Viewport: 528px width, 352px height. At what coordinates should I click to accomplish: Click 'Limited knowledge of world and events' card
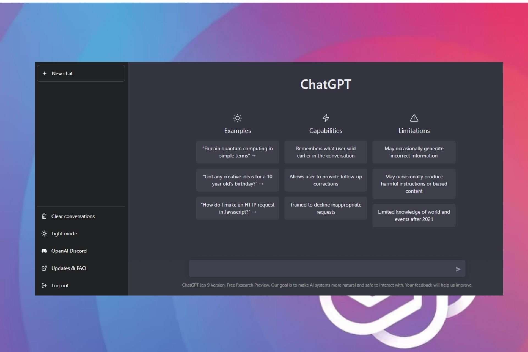click(x=414, y=215)
